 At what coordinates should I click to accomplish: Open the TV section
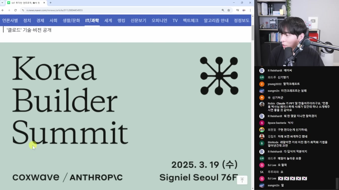point(175,21)
